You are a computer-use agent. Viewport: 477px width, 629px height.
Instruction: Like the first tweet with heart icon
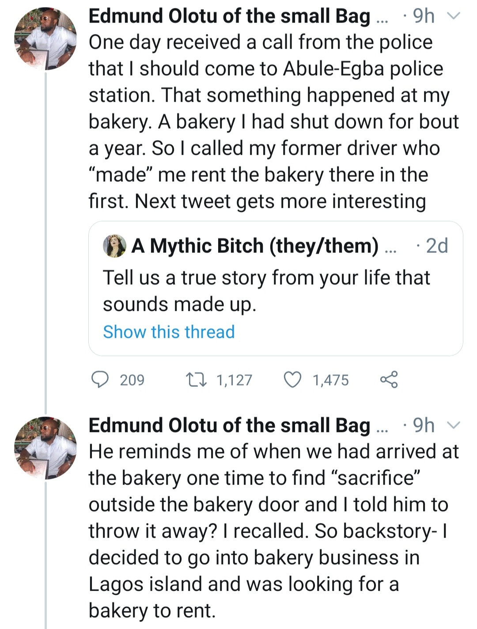[292, 380]
